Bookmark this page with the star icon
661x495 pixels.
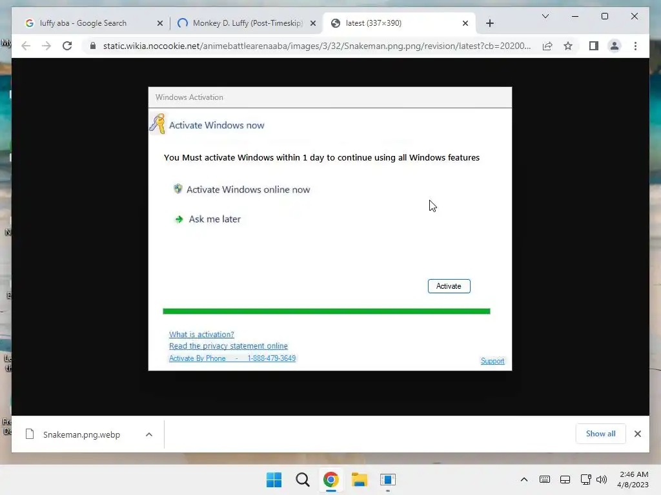[x=568, y=46]
